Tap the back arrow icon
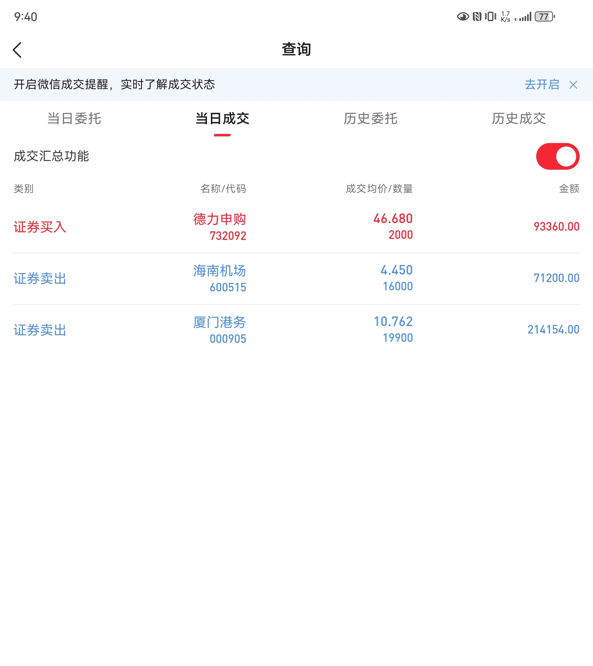The image size is (593, 666). click(x=18, y=50)
